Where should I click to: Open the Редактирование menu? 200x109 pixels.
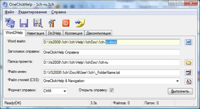33,12
